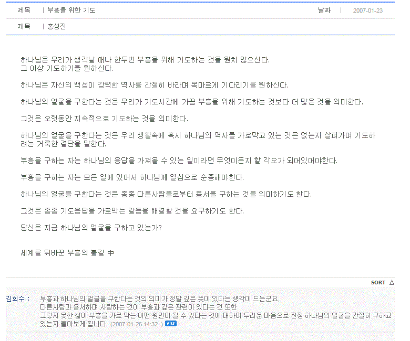The height and width of the screenshot is (341, 410).
Task: Click the comment line starting 다른사람과 용서하며
Action: tap(139, 307)
